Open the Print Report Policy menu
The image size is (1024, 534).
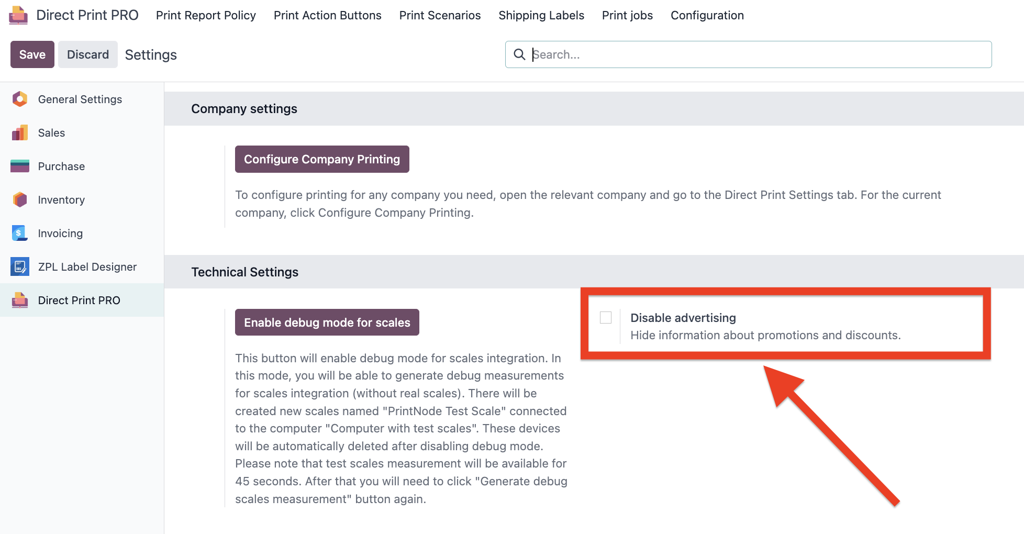pos(206,15)
